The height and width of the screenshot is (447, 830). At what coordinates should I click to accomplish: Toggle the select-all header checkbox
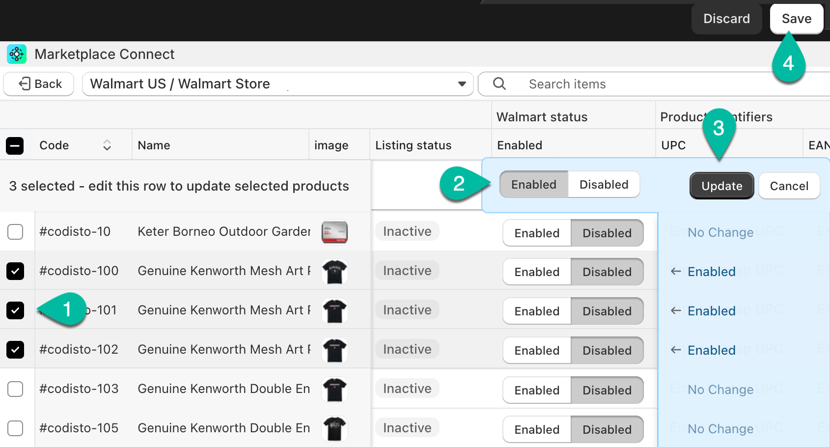tap(15, 145)
